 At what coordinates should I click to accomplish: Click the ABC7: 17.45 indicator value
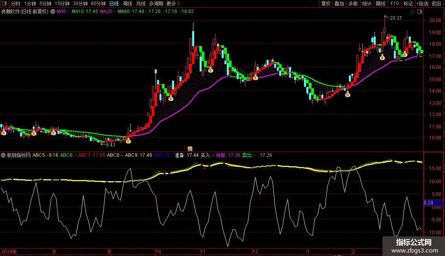pos(92,155)
